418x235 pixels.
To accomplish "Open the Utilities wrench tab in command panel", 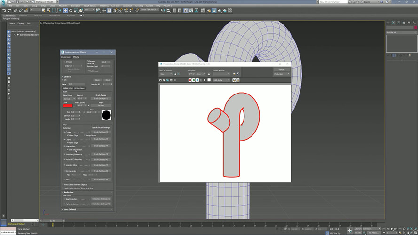I will [x=414, y=23].
